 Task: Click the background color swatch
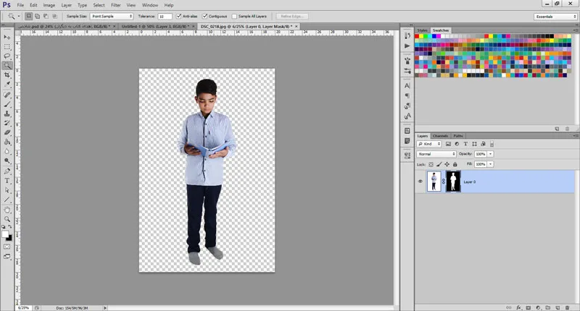[9, 239]
